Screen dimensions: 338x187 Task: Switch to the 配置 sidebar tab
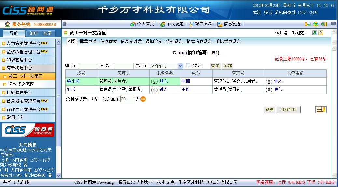(48, 34)
